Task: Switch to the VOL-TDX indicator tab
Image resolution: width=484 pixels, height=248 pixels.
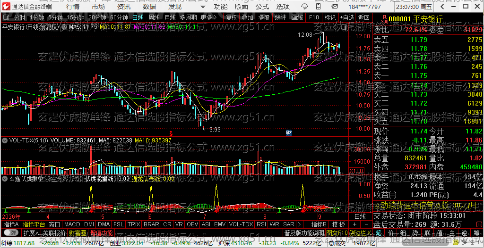Action: 241,224
